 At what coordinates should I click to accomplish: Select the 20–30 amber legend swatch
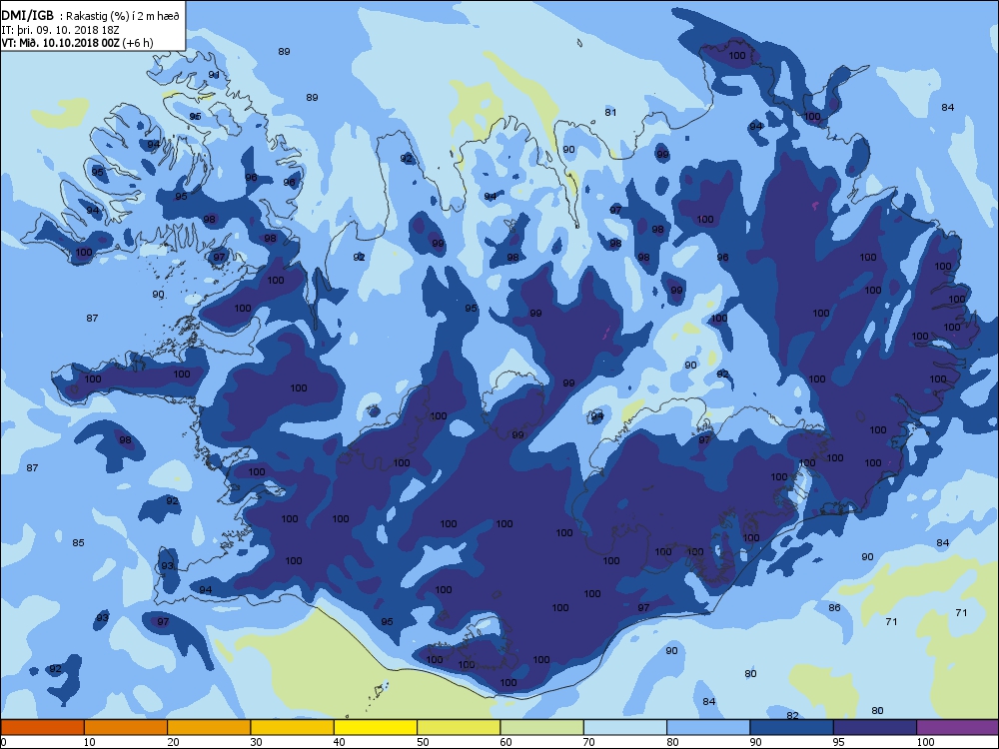click(x=209, y=727)
